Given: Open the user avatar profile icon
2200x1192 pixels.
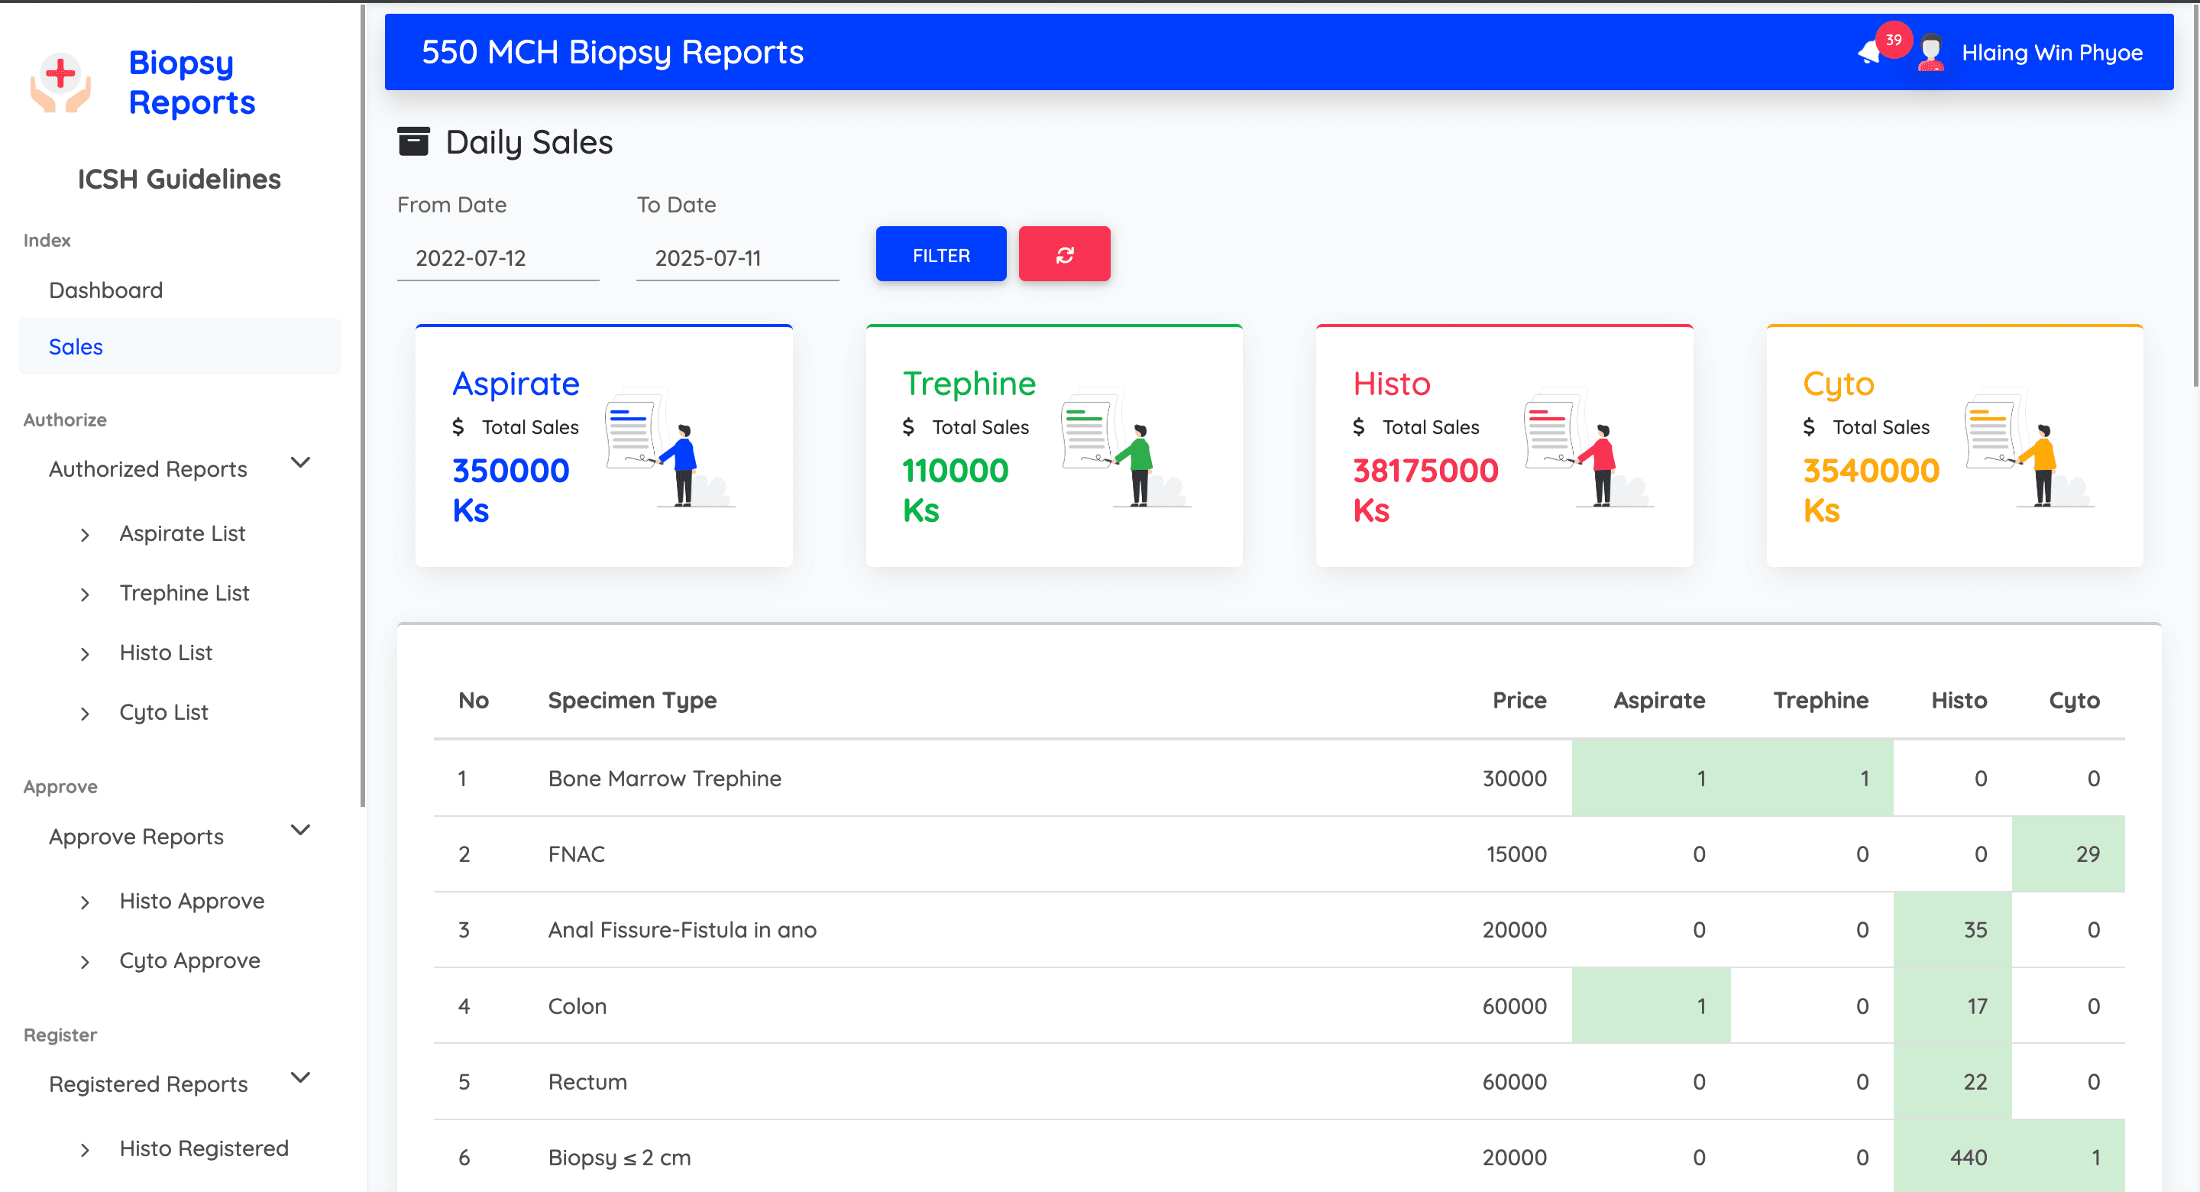Looking at the screenshot, I should (1930, 53).
